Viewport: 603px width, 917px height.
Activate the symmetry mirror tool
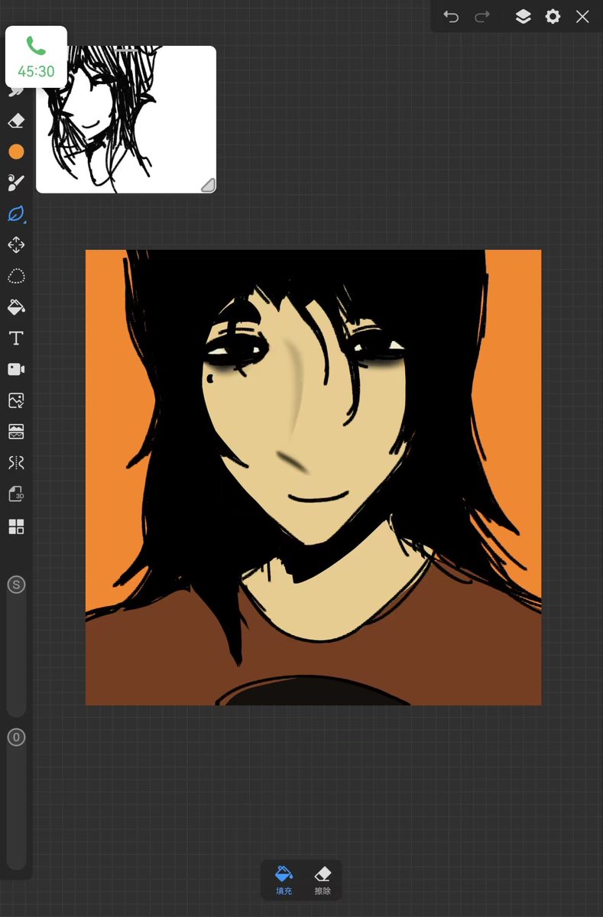pos(16,462)
